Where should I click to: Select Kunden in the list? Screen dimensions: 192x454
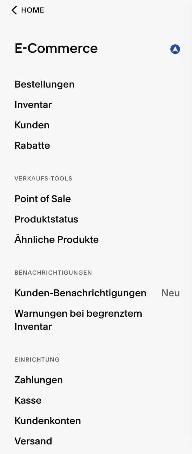[x=32, y=125]
